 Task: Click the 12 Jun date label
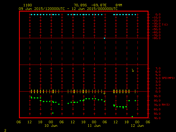(137, 126)
